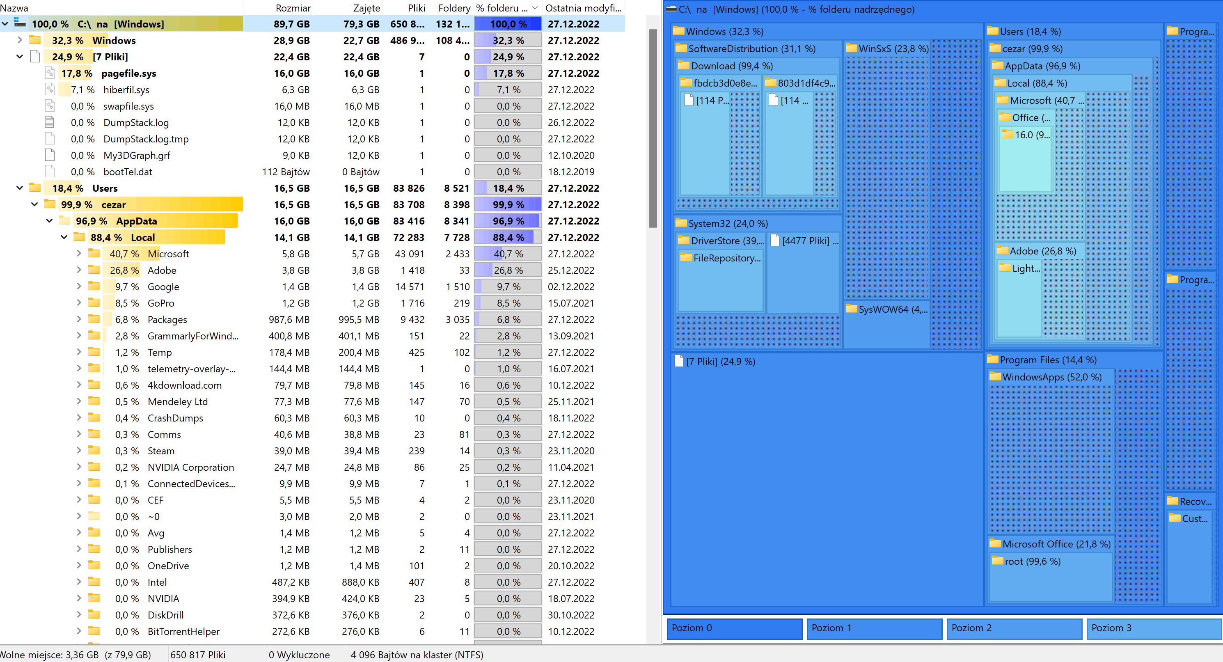Click the OneDrive folder icon in the tree
The width and height of the screenshot is (1223, 662).
tap(94, 565)
